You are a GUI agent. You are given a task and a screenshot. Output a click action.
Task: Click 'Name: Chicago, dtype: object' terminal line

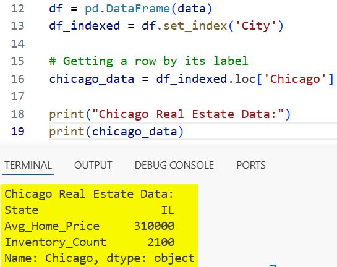pyautogui.click(x=100, y=258)
